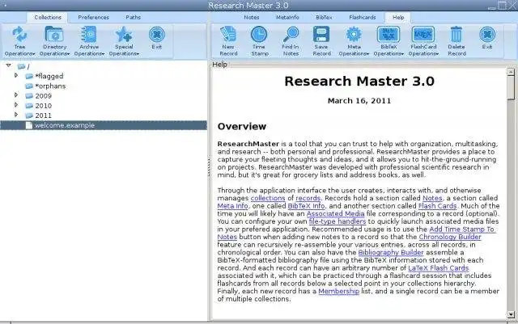Switch to the Flashcards tab

(x=363, y=18)
